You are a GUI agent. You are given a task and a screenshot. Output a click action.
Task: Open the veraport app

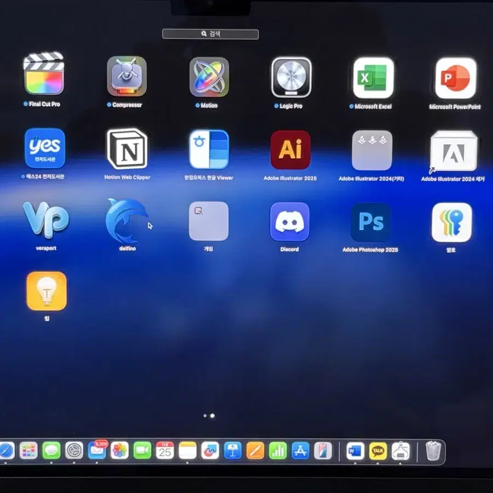46,220
